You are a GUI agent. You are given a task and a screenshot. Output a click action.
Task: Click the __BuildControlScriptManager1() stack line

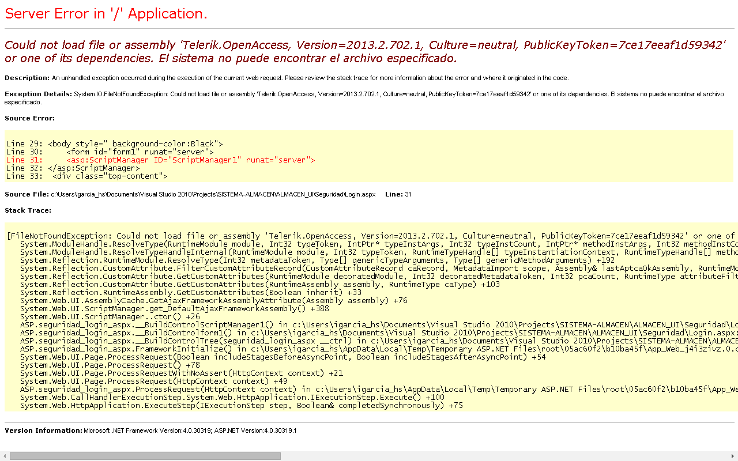[379, 324]
